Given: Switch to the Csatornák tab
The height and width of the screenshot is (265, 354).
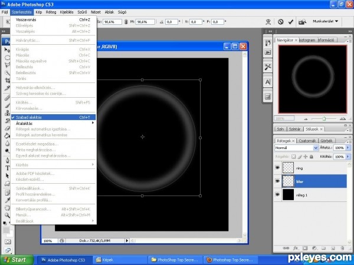Looking at the screenshot, I should (x=307, y=141).
